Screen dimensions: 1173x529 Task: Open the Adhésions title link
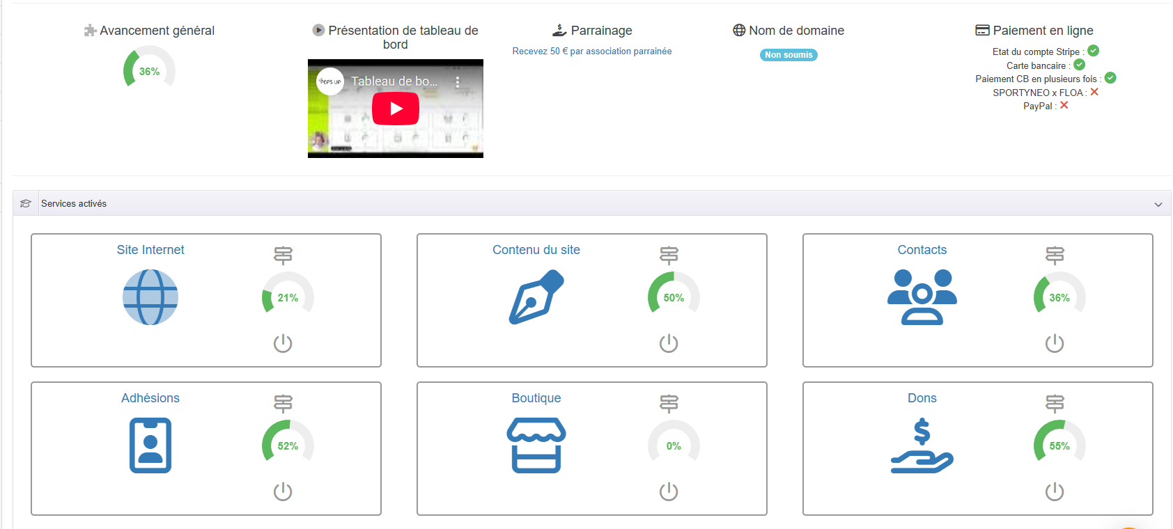150,398
